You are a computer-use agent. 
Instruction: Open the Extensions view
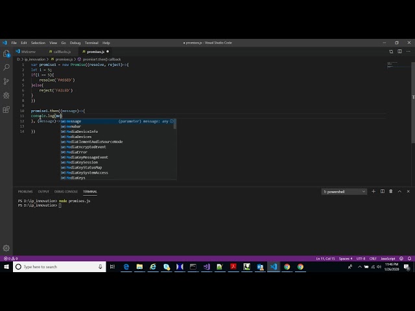pyautogui.click(x=6, y=109)
